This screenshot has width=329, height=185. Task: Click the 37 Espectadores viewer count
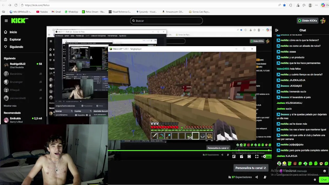(240, 177)
